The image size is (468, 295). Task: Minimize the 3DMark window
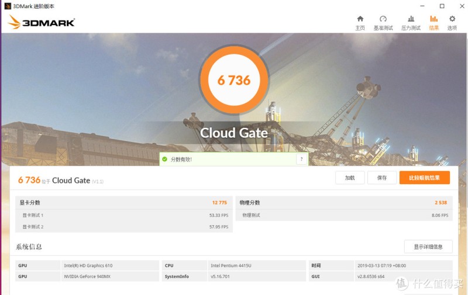pyautogui.click(x=422, y=6)
